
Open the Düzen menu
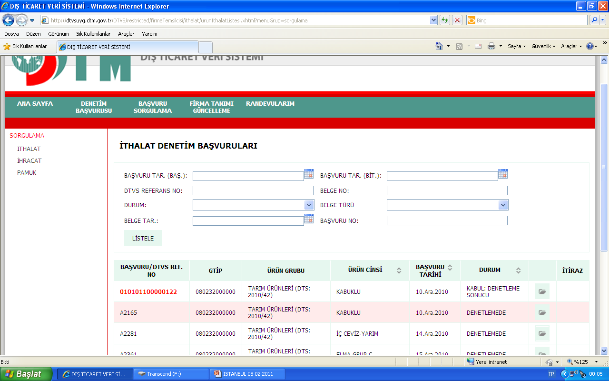coord(33,34)
